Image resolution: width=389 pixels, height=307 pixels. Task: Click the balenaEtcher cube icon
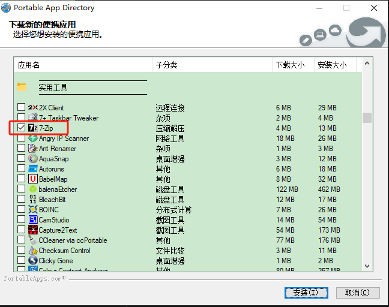click(x=33, y=189)
